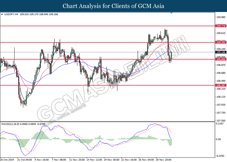Screen dimensions: 227x162
Task: Click the latest MACD histogram bars
Action: coord(170,142)
